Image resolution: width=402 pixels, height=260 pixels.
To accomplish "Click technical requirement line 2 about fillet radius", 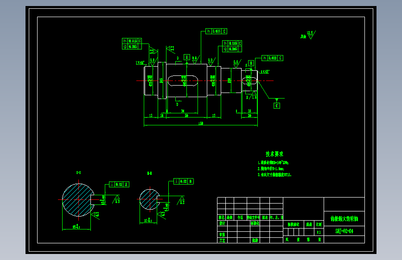I will tap(271, 169).
